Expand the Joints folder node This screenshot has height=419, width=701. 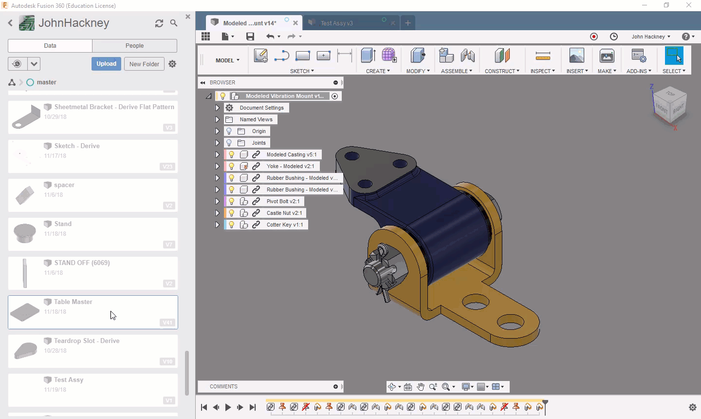217,143
